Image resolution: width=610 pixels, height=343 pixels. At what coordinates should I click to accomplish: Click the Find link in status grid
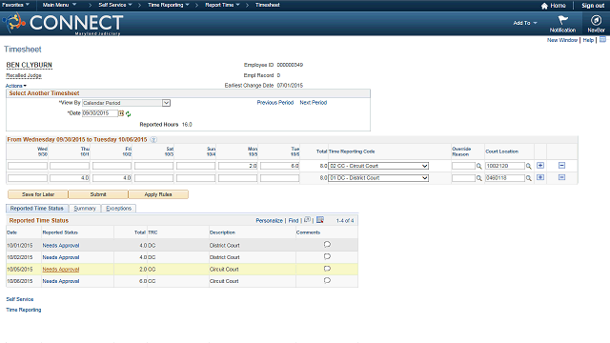point(294,220)
